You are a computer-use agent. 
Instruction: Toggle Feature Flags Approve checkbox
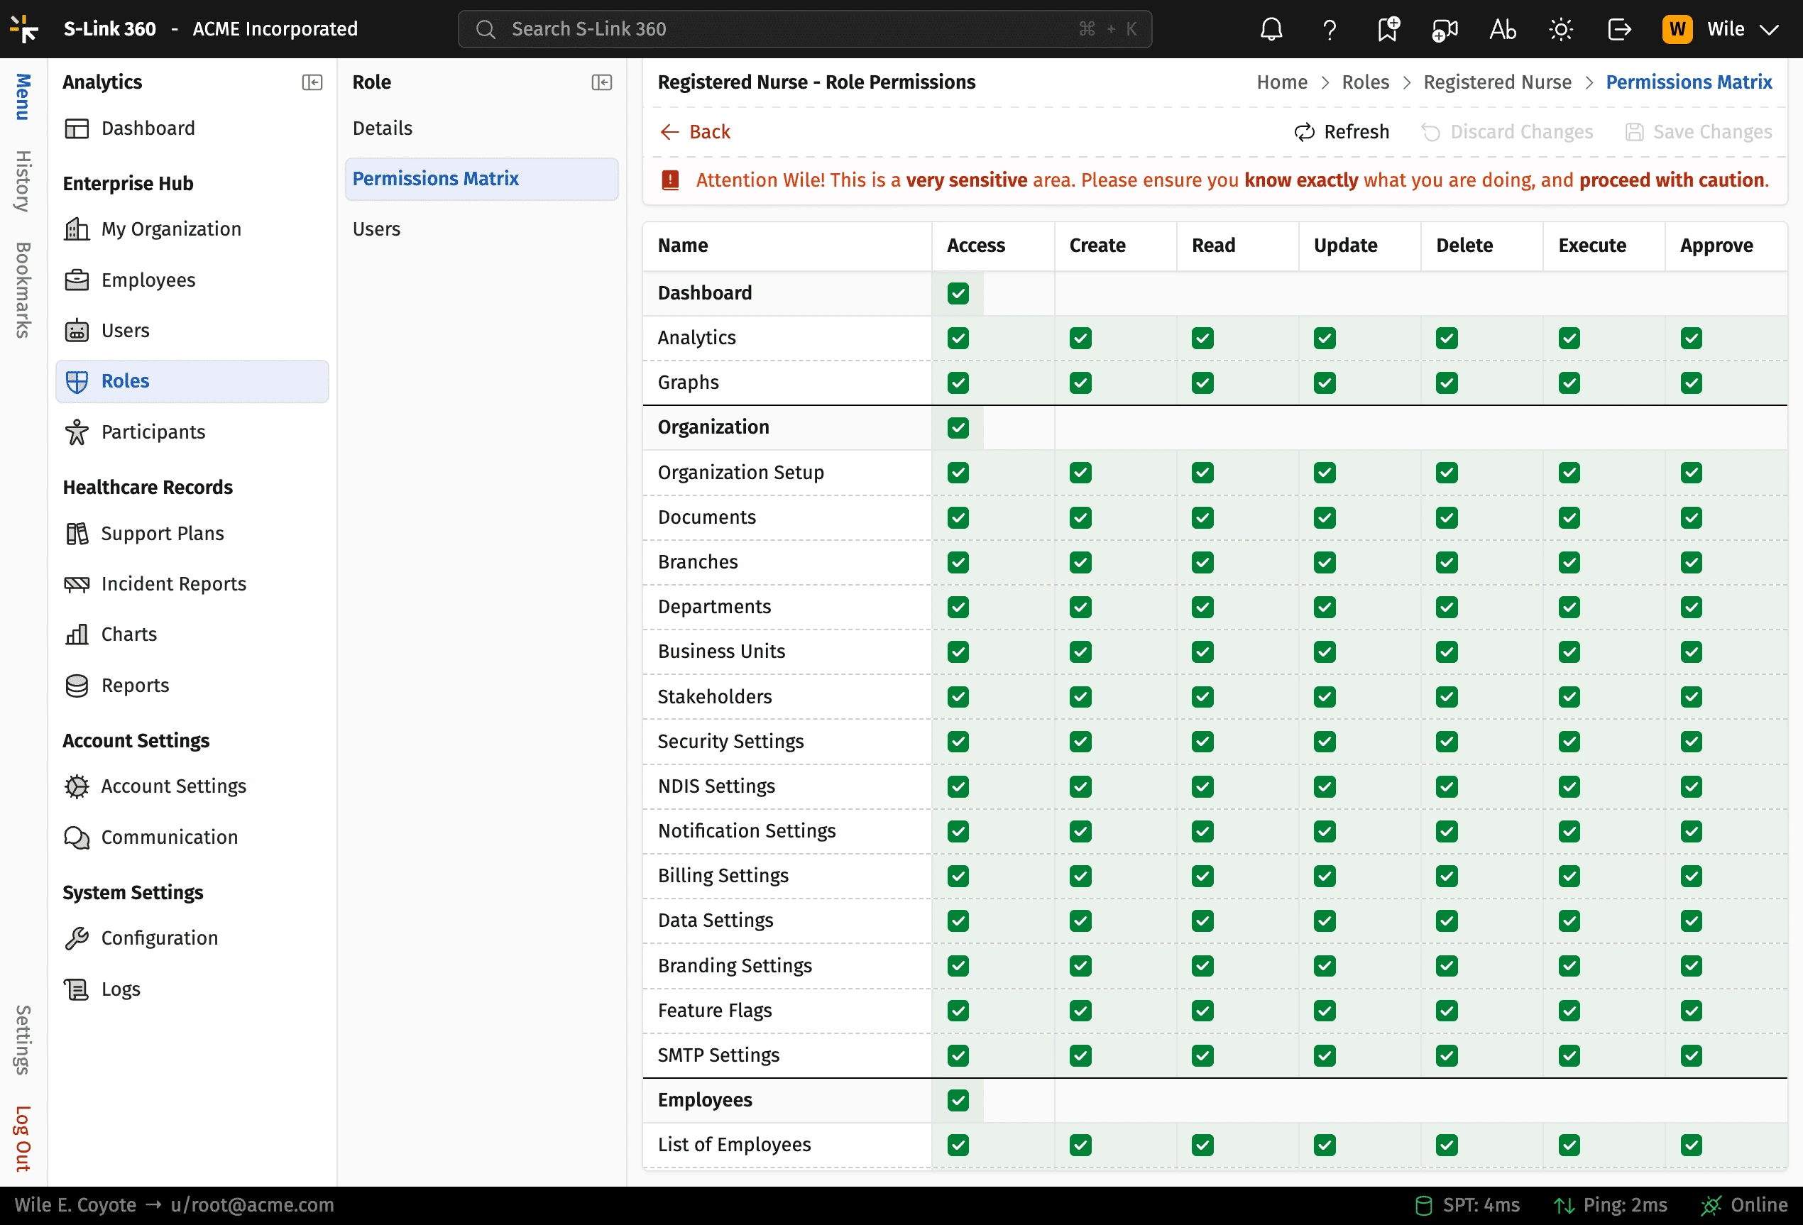tap(1691, 1010)
